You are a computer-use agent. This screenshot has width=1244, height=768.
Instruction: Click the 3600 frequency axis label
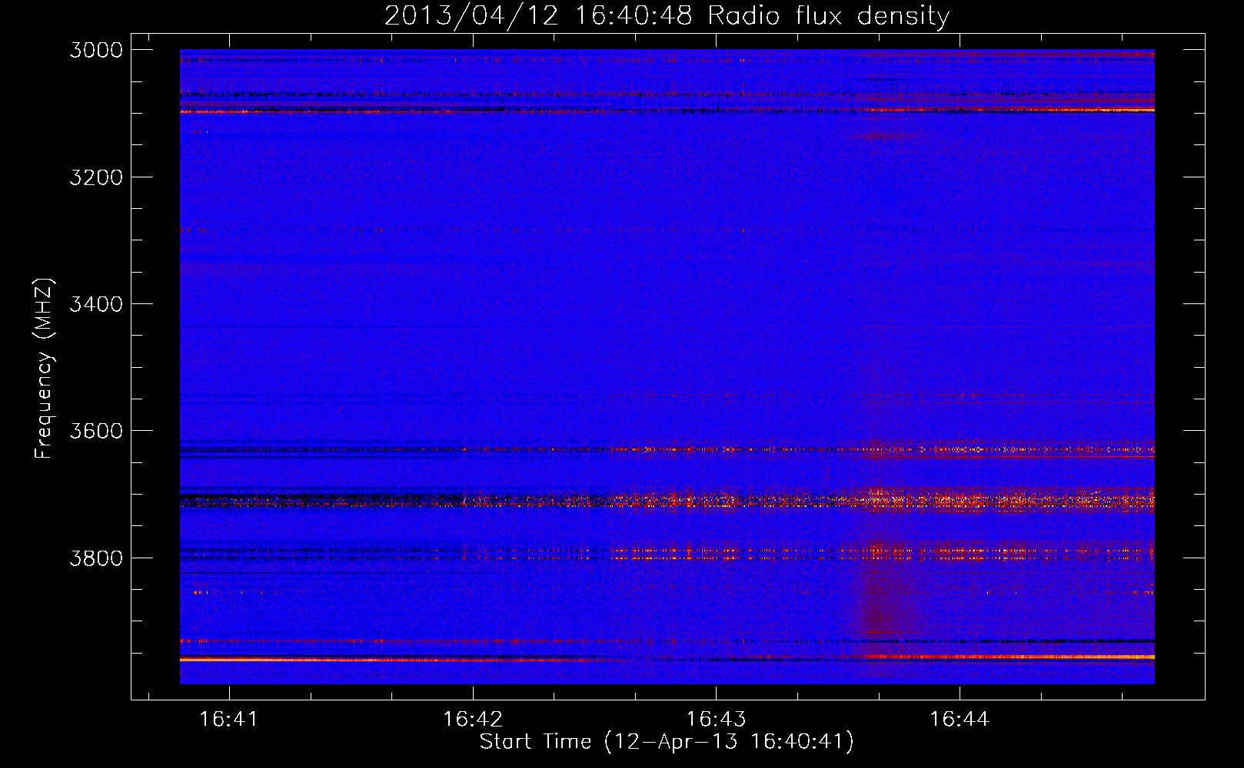(96, 431)
